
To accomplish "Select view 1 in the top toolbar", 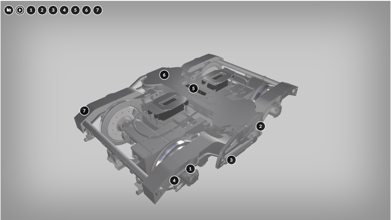I will coord(31,10).
